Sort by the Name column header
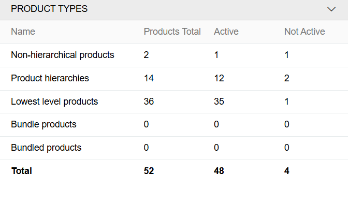The image size is (348, 202). coord(23,32)
